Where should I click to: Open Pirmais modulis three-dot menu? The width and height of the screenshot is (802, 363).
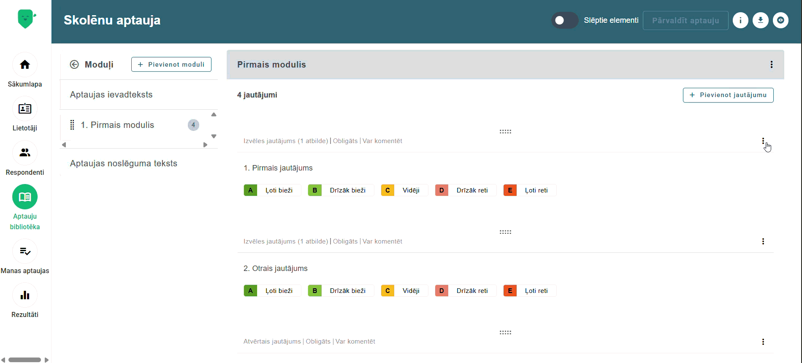click(x=772, y=65)
